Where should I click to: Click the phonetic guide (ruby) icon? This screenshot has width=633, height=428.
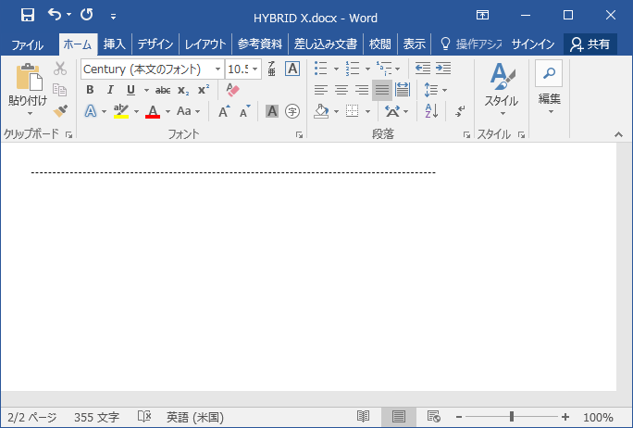coord(272,69)
